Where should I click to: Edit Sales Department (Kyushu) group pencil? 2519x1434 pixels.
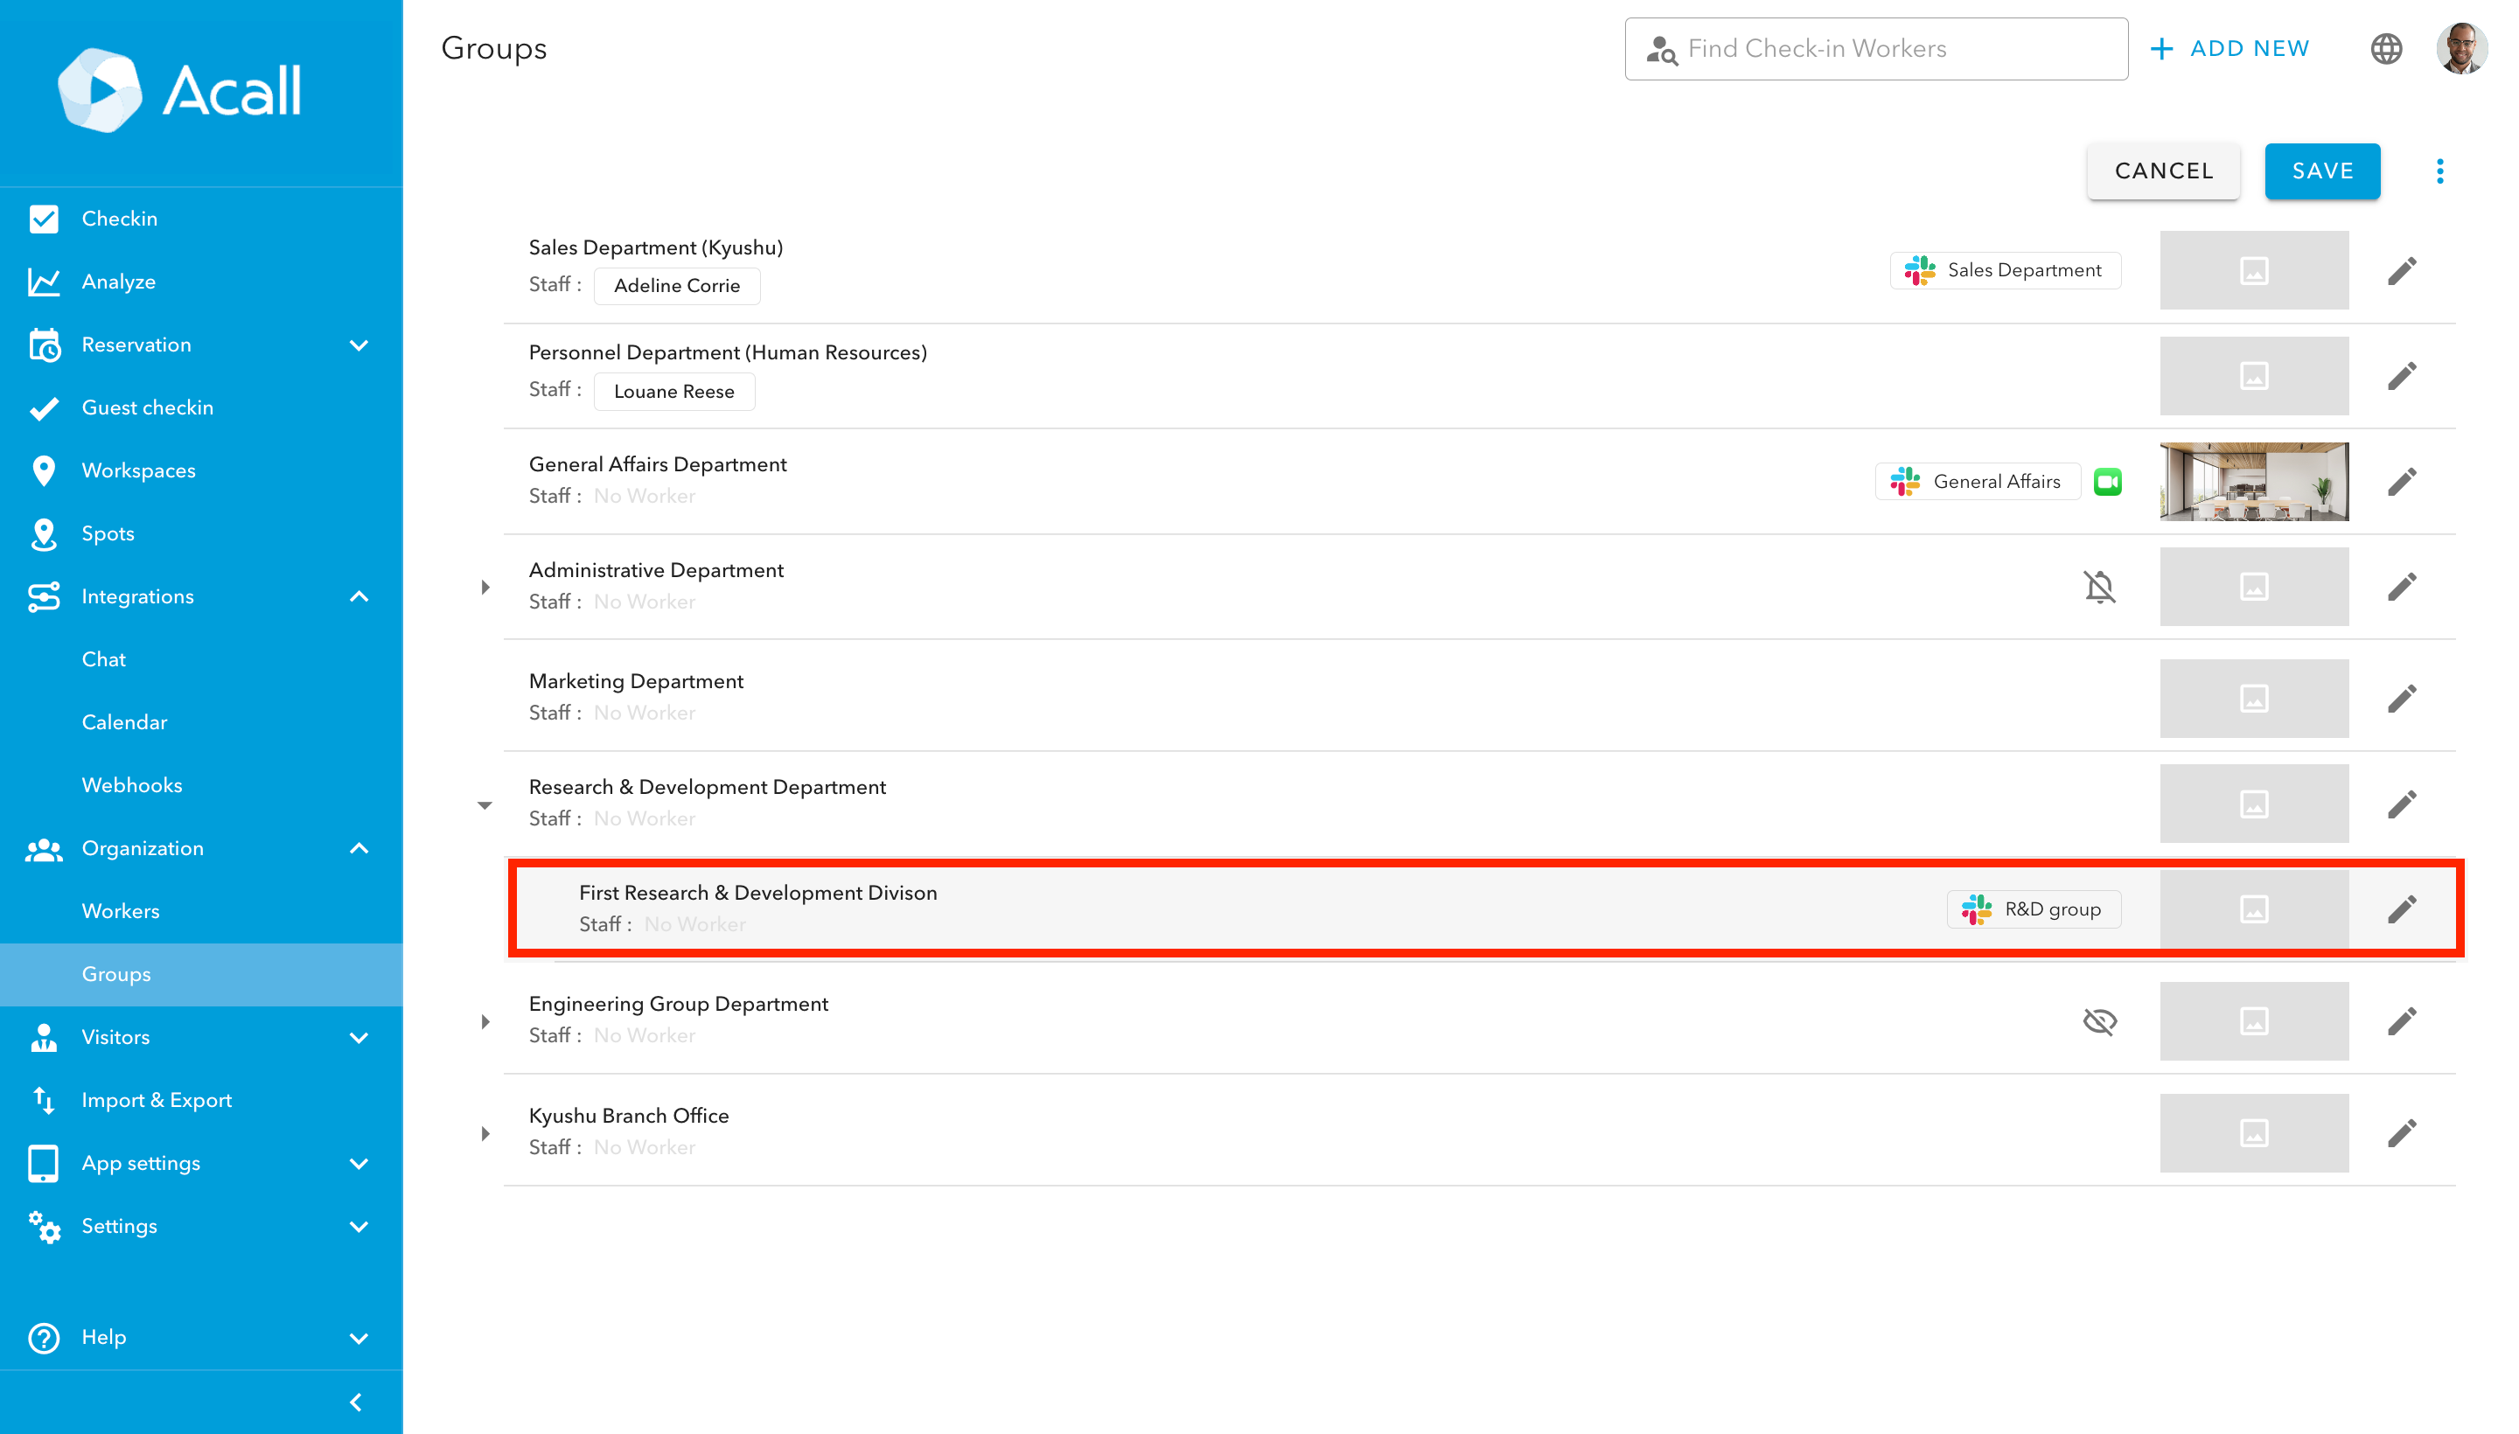(x=2401, y=271)
